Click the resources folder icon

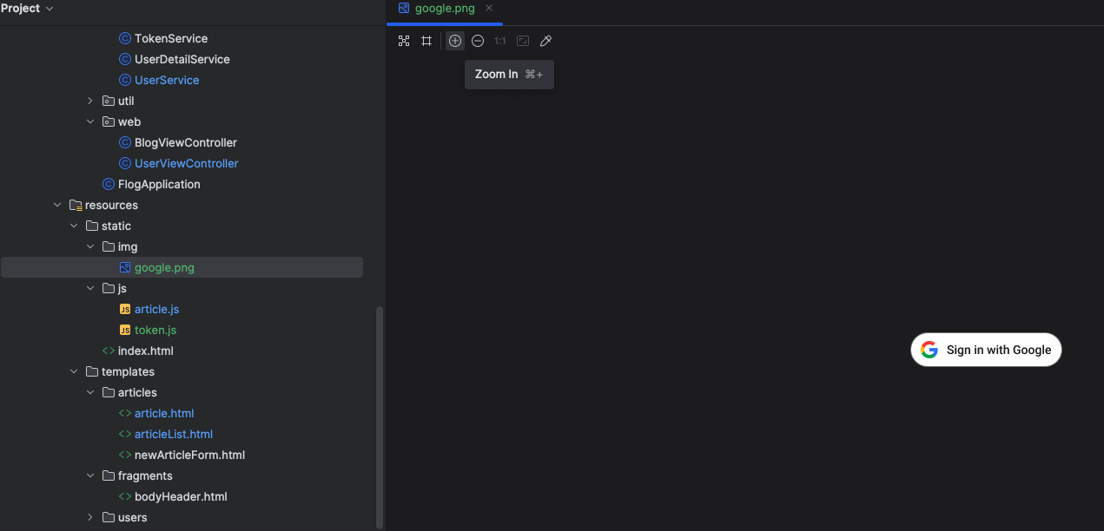76,205
